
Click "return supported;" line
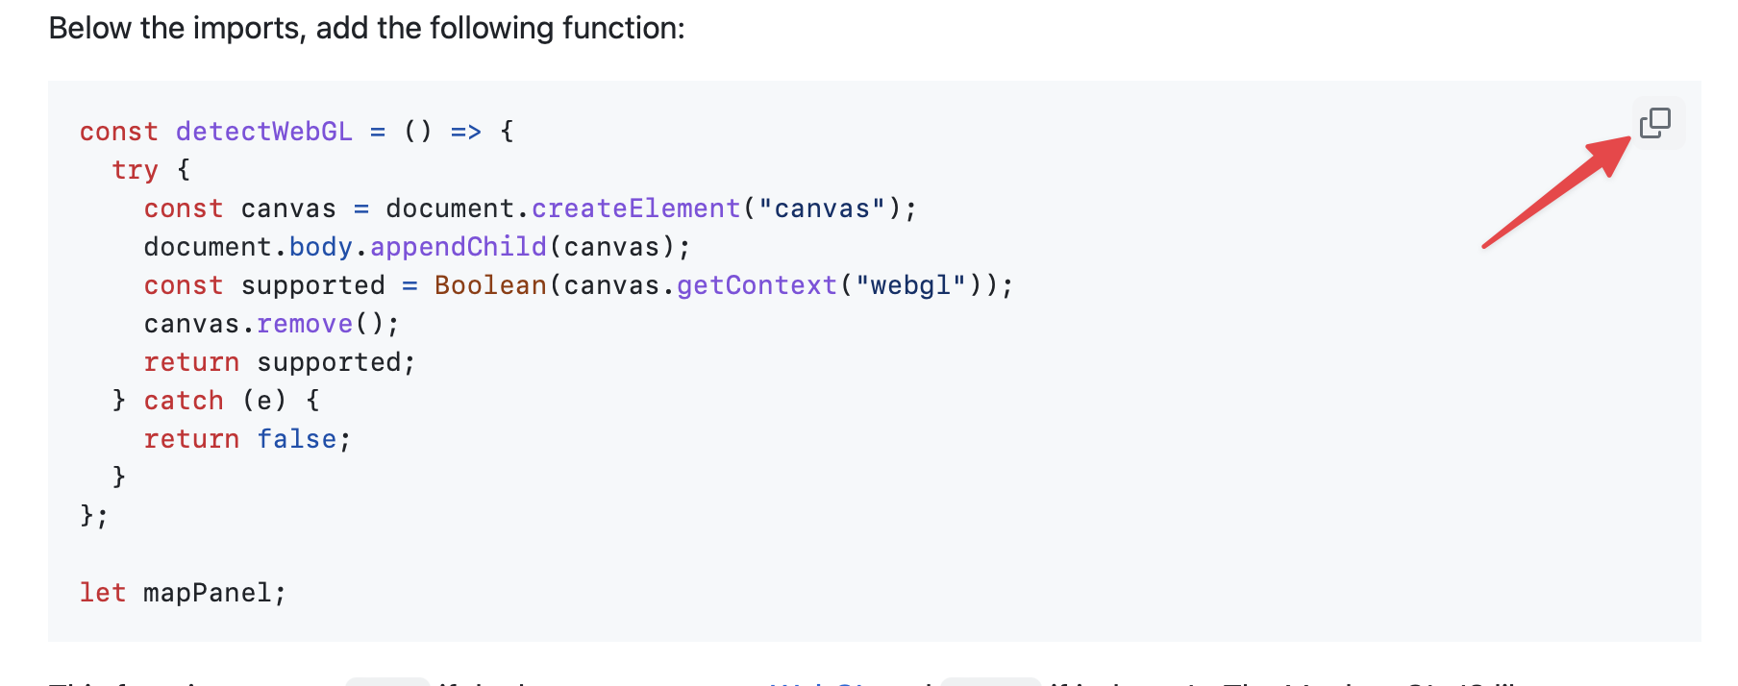[280, 362]
